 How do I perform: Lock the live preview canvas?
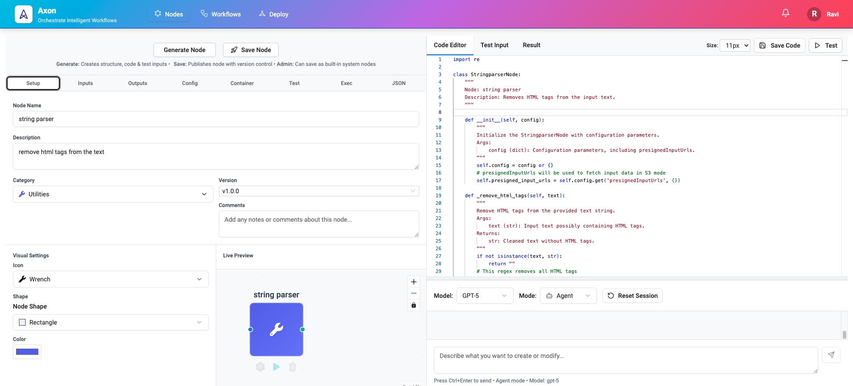point(414,305)
